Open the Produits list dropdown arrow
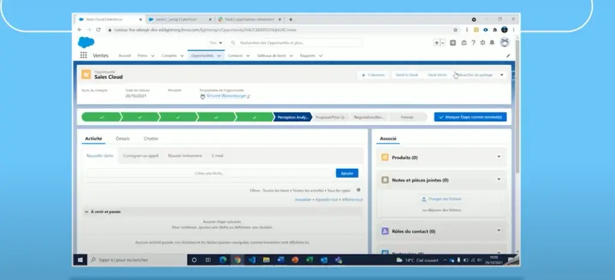This screenshot has height=280, width=615. point(499,156)
